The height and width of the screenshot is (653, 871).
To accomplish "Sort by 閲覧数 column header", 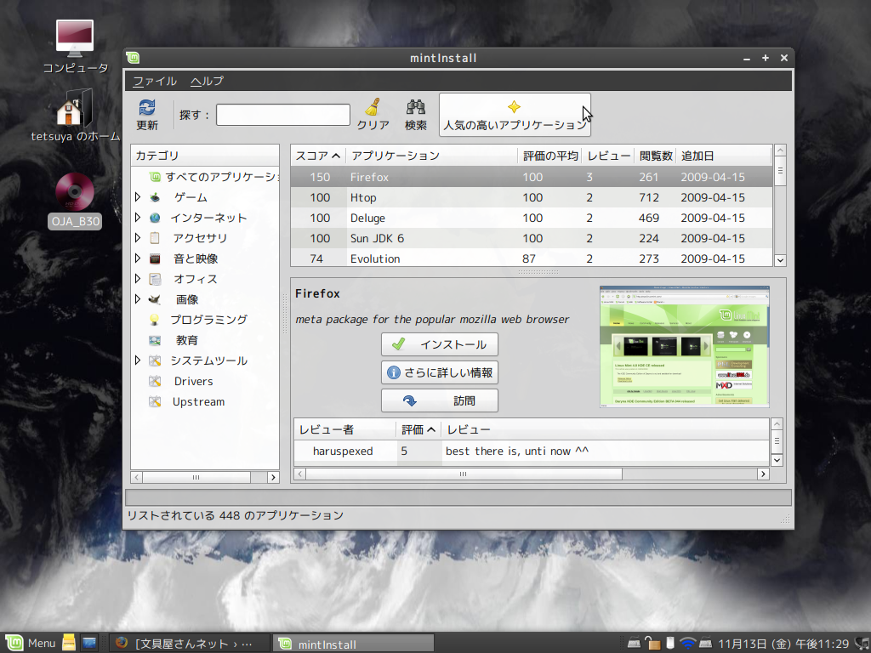I will (x=656, y=156).
